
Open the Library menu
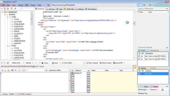pyautogui.click(x=20, y=5)
